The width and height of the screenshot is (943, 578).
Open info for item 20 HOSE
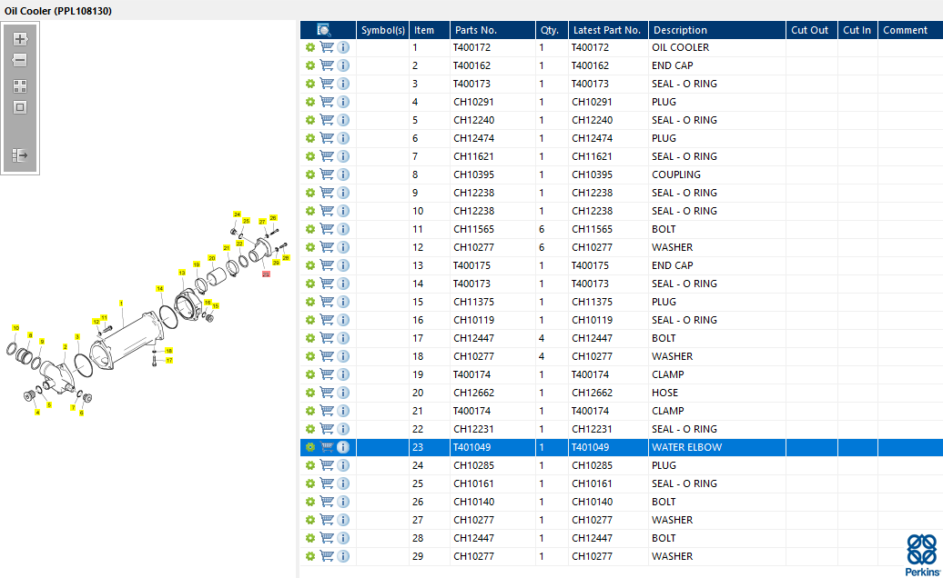(343, 393)
